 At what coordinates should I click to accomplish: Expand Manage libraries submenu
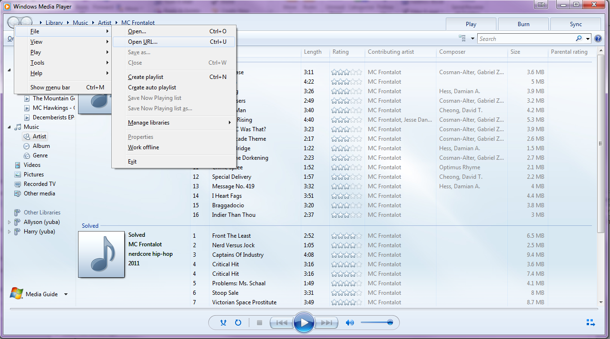click(x=174, y=123)
